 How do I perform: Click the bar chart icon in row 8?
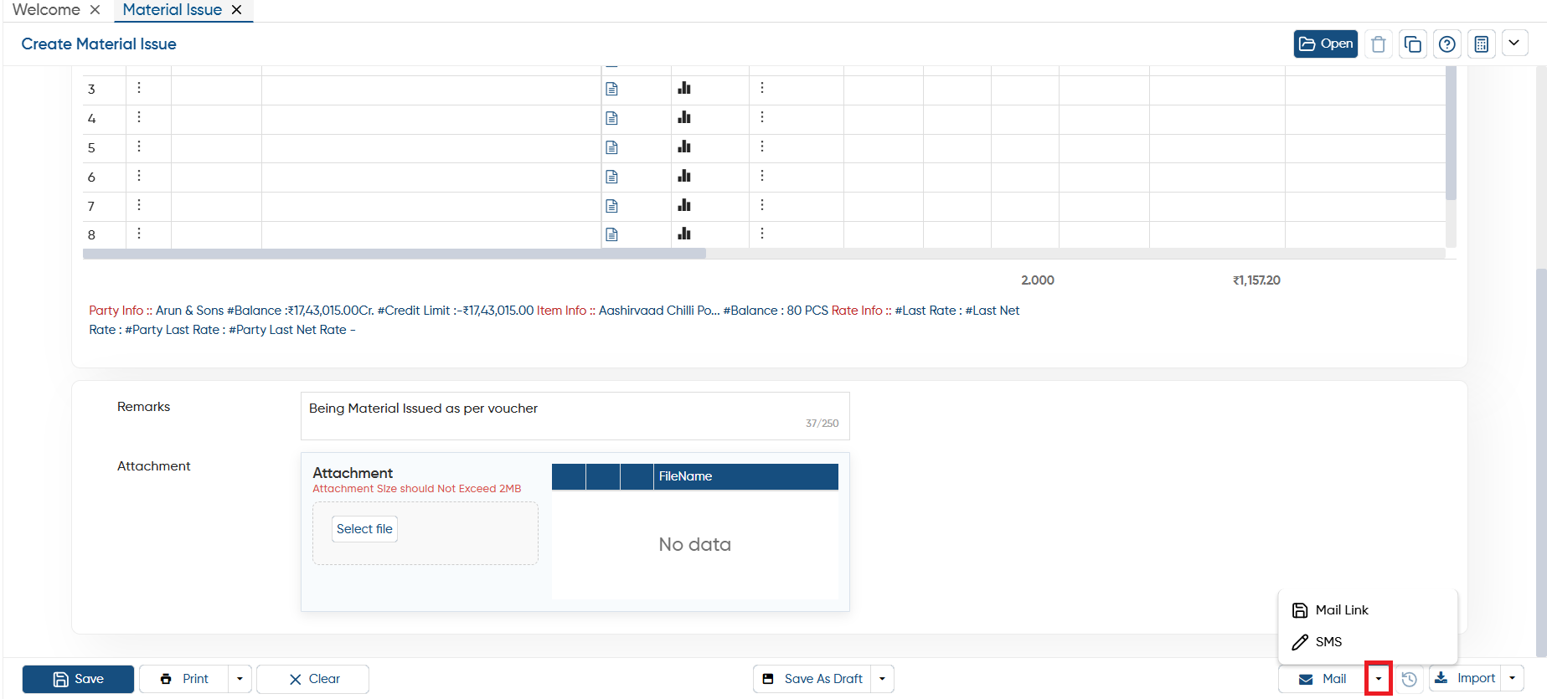(684, 234)
